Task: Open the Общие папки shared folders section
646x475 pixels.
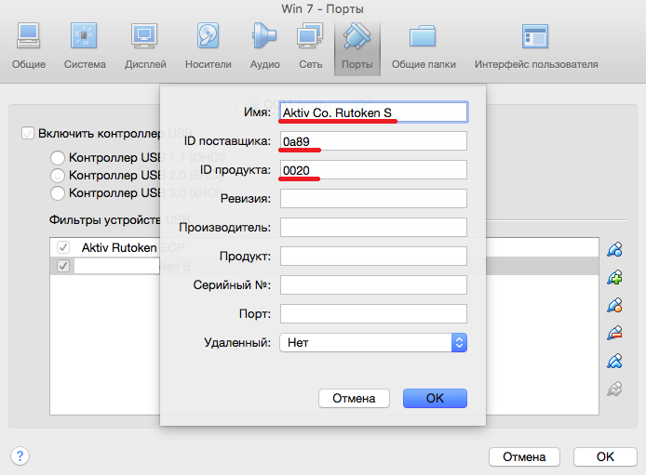Action: [424, 46]
